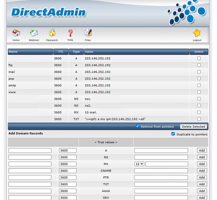217x200 pixels.
Task: Uncheck Duplicate to pointers
Action: 173,134
